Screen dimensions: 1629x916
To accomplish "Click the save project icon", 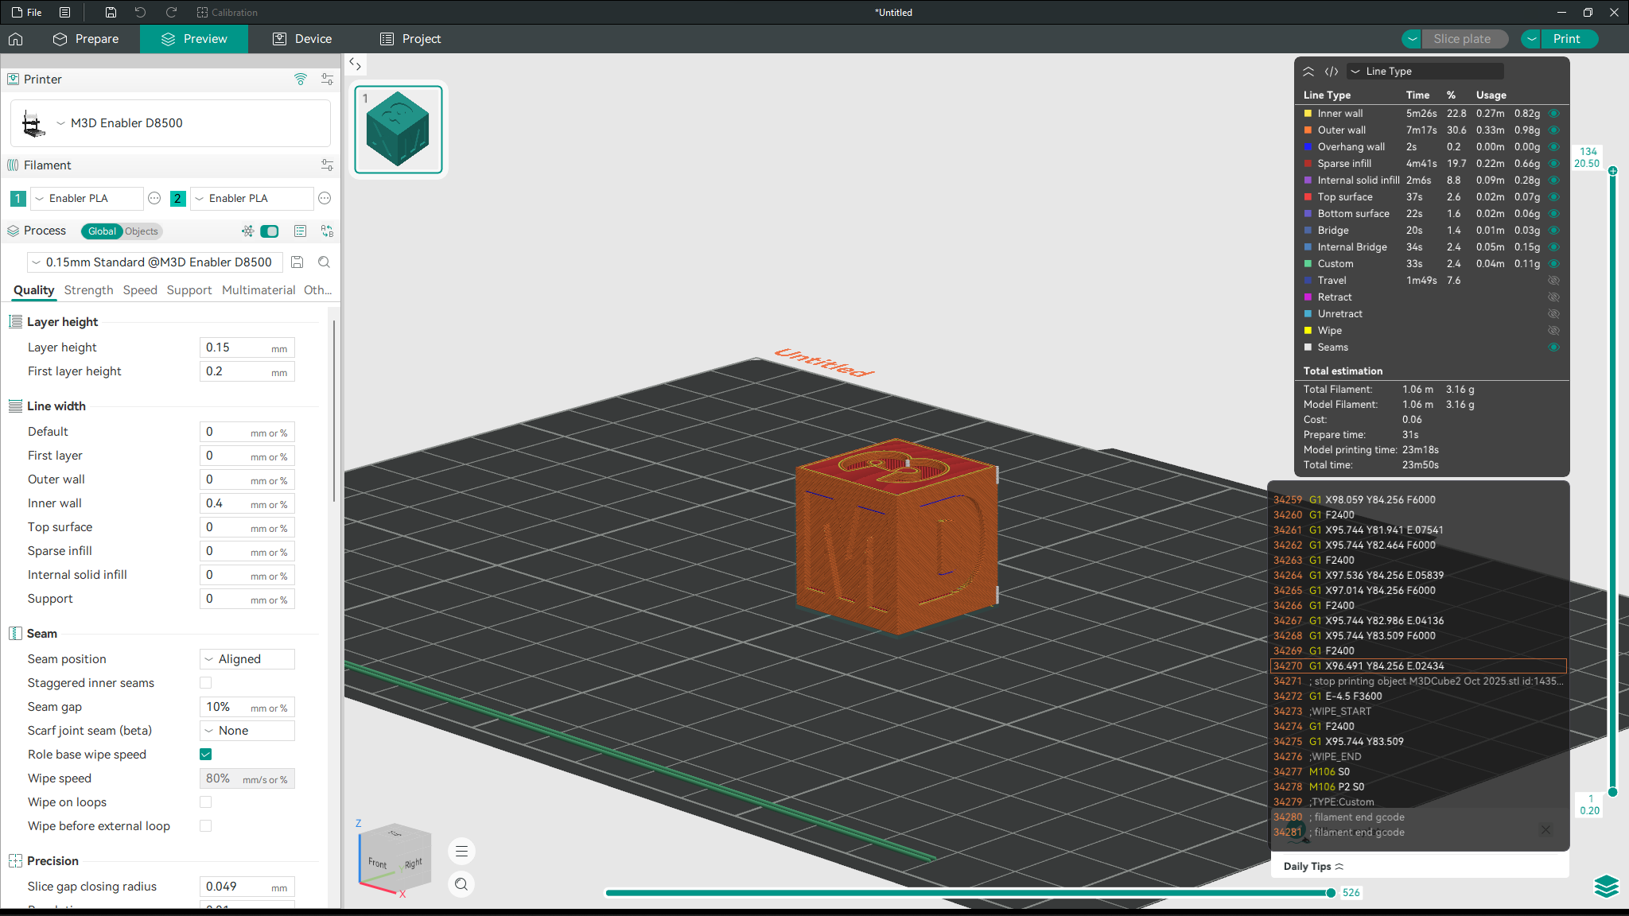I will pos(111,12).
